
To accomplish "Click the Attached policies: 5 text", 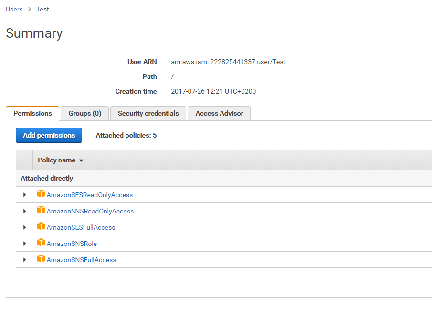I will click(x=126, y=135).
